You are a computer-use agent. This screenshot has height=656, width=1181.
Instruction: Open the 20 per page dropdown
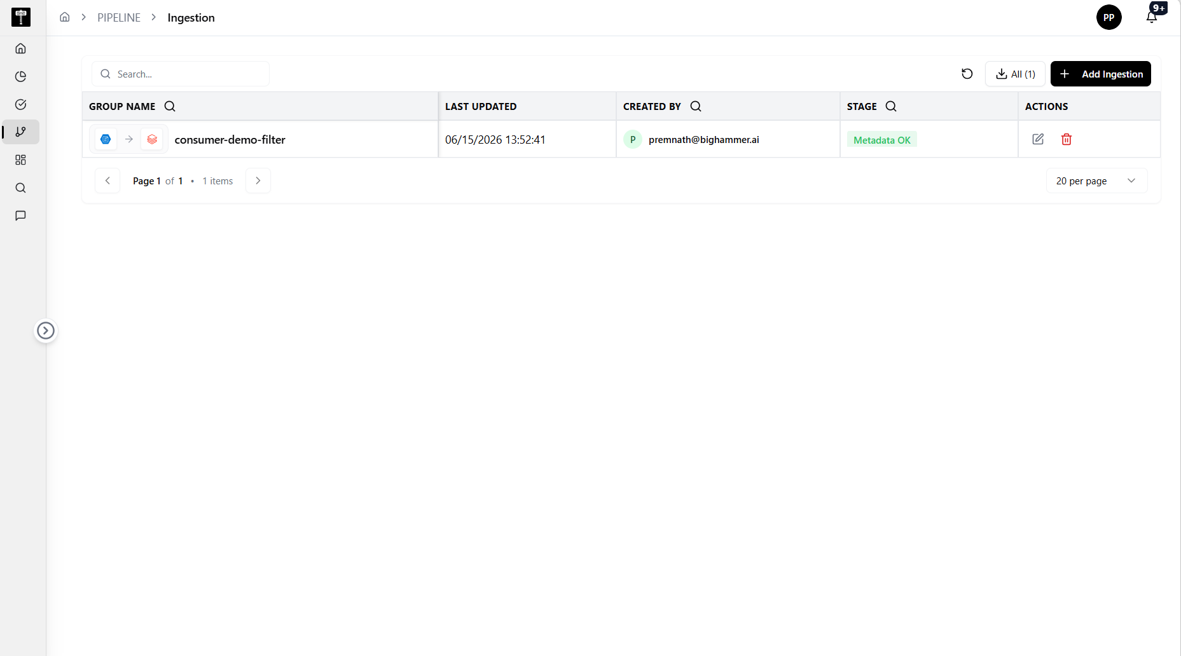(x=1096, y=181)
